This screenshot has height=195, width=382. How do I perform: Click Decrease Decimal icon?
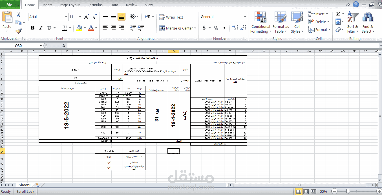244,28
